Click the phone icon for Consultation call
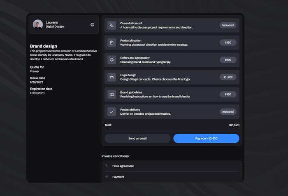The image size is (288, 196). [x=111, y=26]
